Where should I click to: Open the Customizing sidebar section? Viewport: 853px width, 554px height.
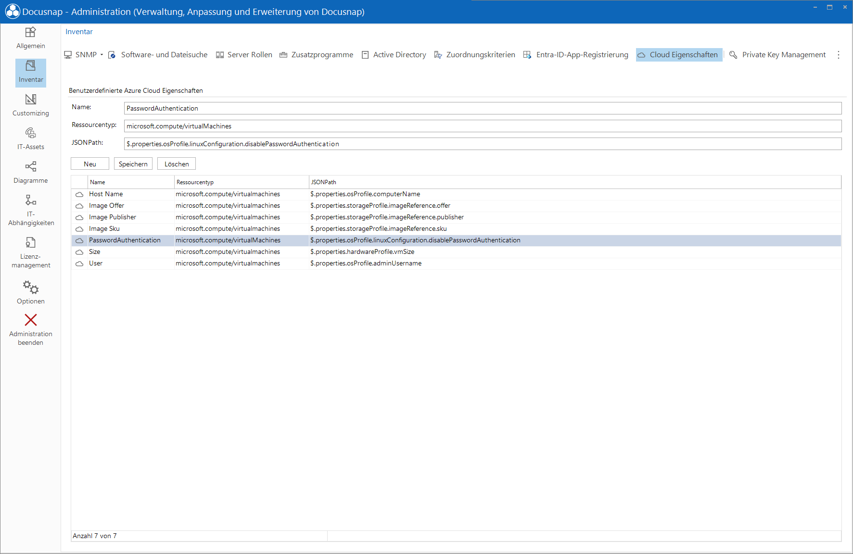point(31,106)
